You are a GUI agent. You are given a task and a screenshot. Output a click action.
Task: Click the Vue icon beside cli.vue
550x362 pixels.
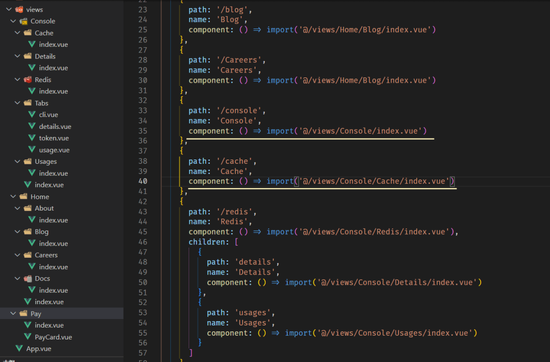[x=32, y=114]
